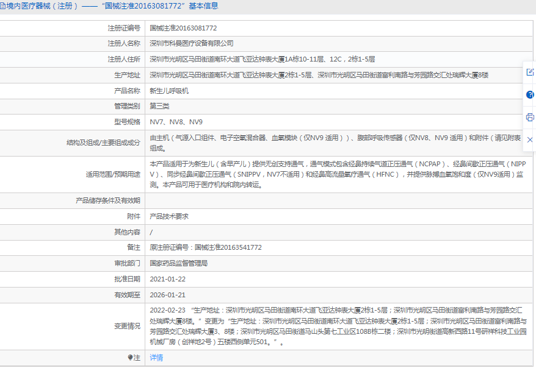This screenshot has height=371, width=536.
Task: Click the 结构及组成 description text
Action: click(x=335, y=143)
